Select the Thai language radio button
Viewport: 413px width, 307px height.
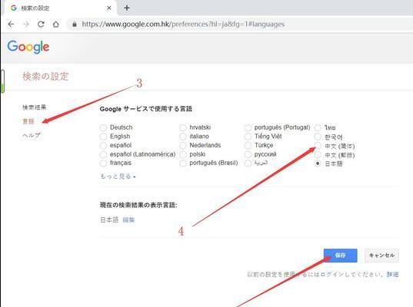tap(318, 127)
